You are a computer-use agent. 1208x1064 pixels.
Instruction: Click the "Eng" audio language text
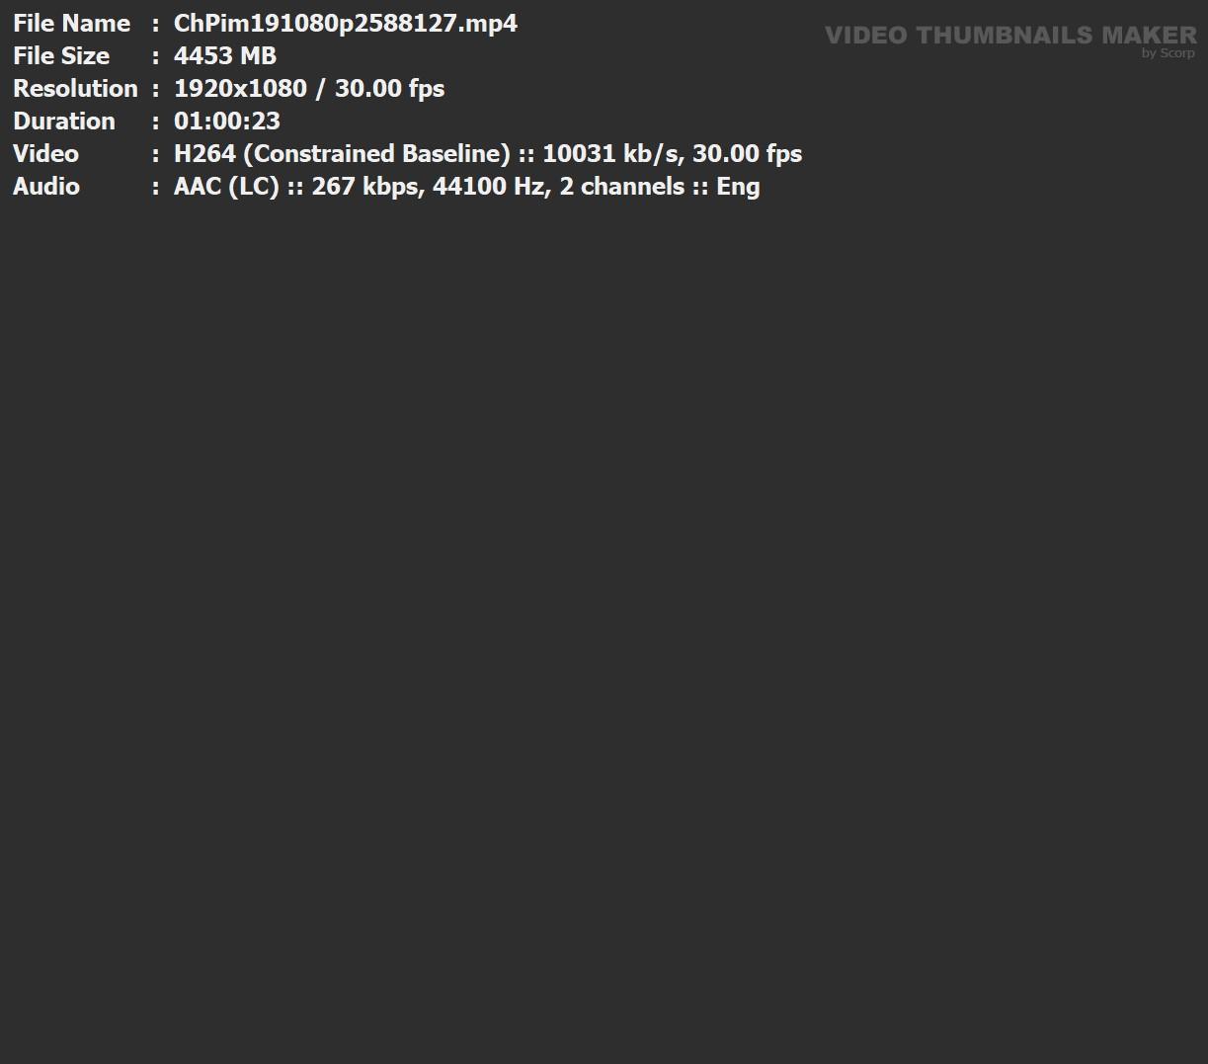738,186
